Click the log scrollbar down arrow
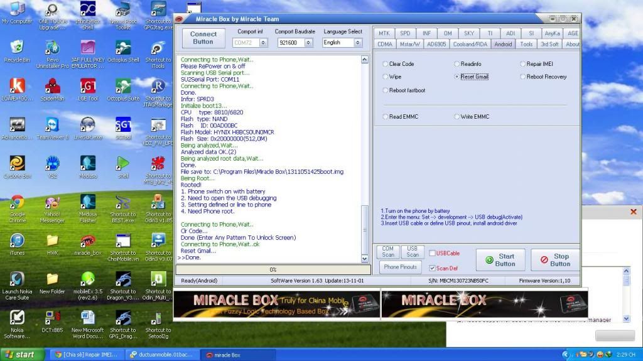This screenshot has height=361, width=643. click(x=365, y=259)
